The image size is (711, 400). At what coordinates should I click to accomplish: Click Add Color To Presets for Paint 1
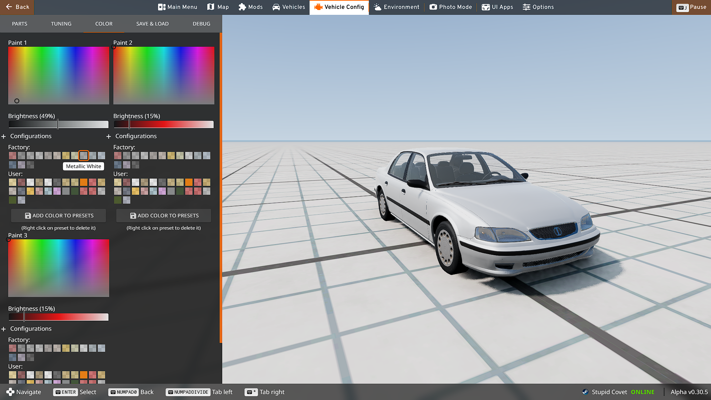59,216
